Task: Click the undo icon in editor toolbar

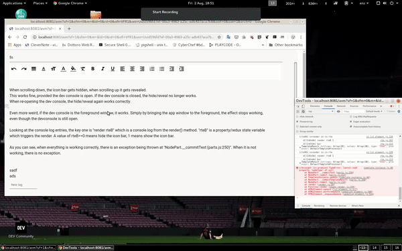Action: (14, 69)
